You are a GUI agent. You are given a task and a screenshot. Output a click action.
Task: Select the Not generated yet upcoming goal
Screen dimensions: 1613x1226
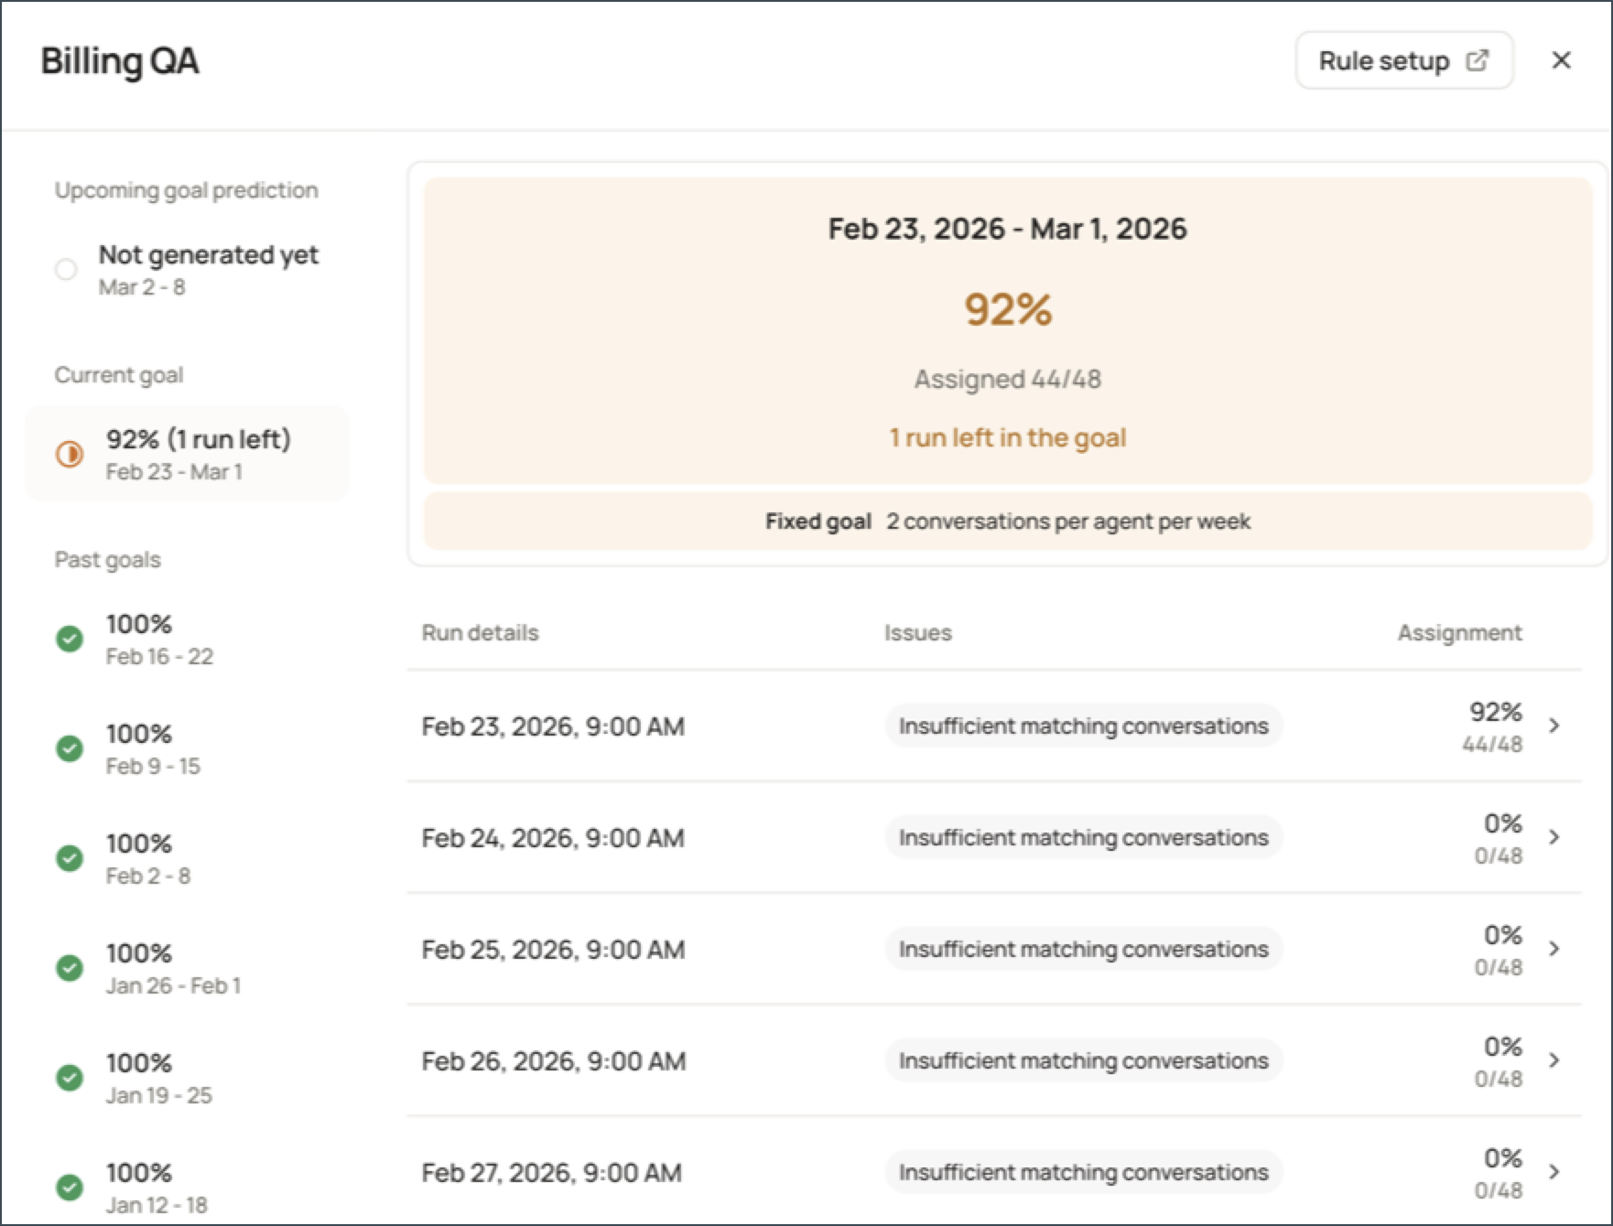188,269
